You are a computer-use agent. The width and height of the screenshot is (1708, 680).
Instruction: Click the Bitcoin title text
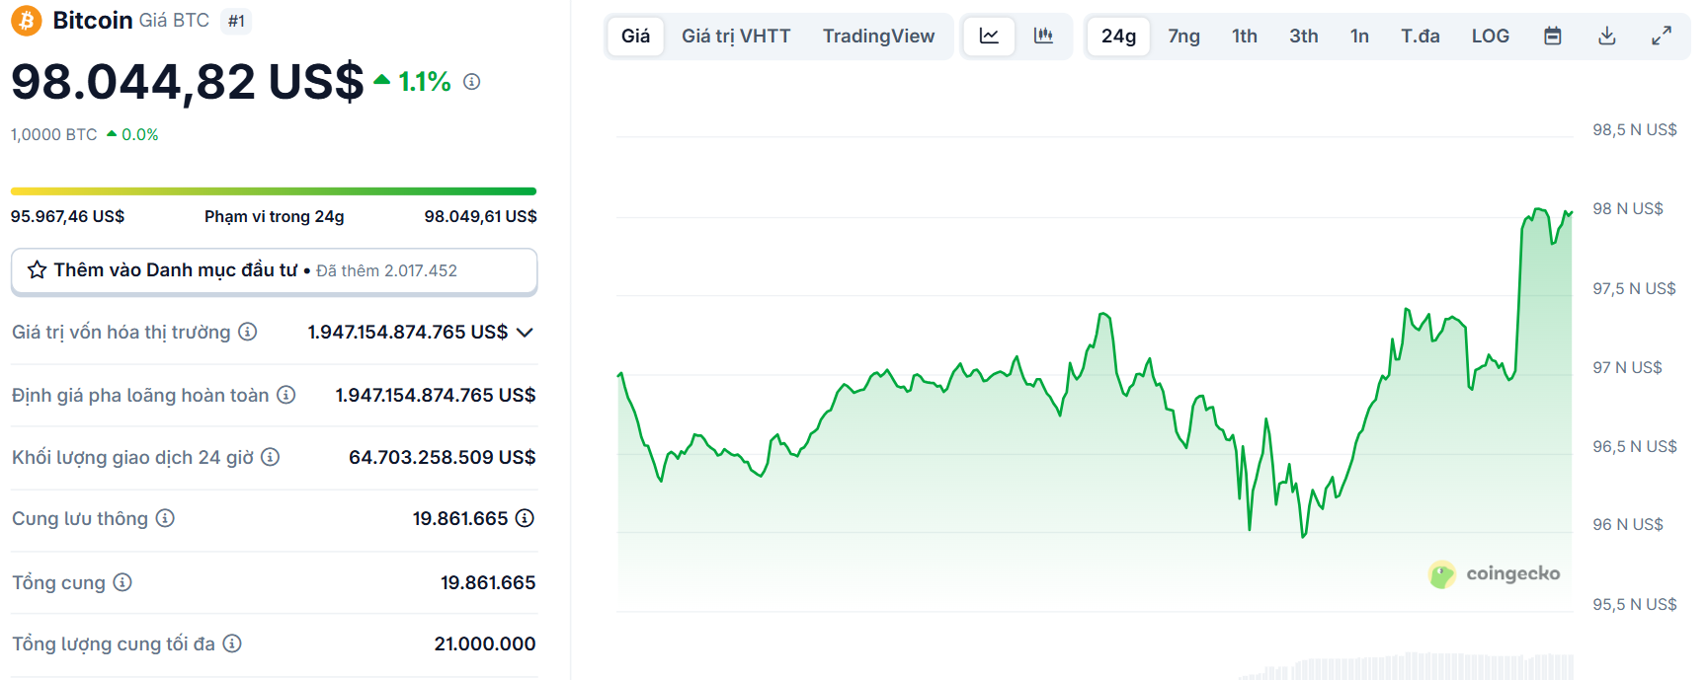93,20
